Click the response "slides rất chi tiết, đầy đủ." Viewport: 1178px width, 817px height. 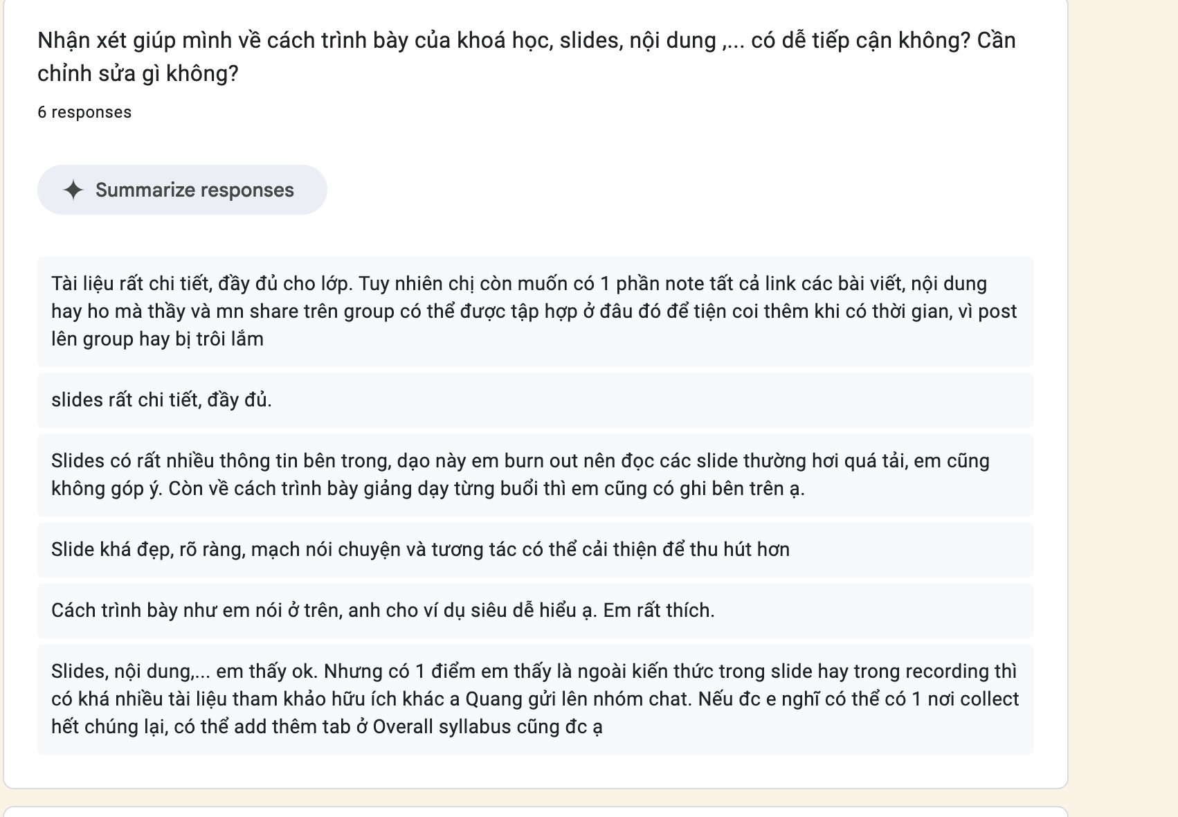pyautogui.click(x=535, y=400)
